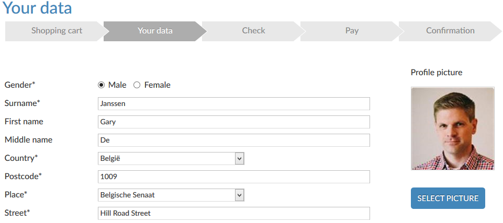Select the Female radio button
503x223 pixels.
click(137, 85)
